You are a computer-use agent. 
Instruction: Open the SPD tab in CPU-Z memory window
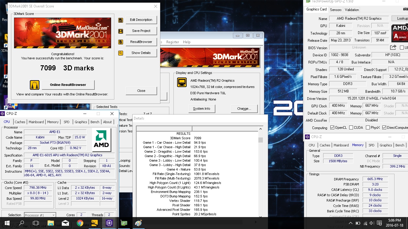point(371,145)
